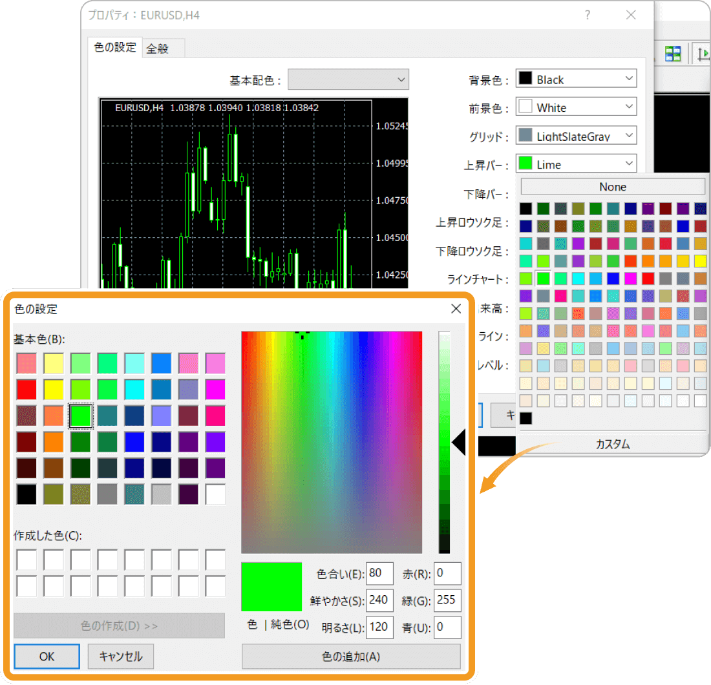Image resolution: width=711 pixels, height=685 pixels.
Task: Click the lime color preview box
Action: pyautogui.click(x=271, y=587)
